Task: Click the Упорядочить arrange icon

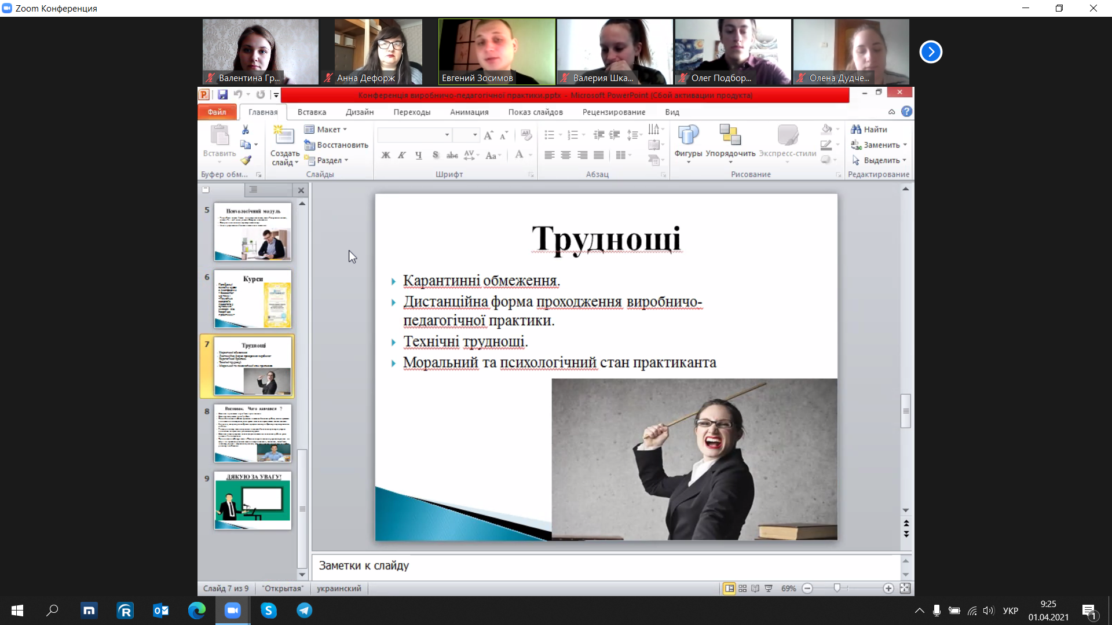Action: pyautogui.click(x=730, y=135)
